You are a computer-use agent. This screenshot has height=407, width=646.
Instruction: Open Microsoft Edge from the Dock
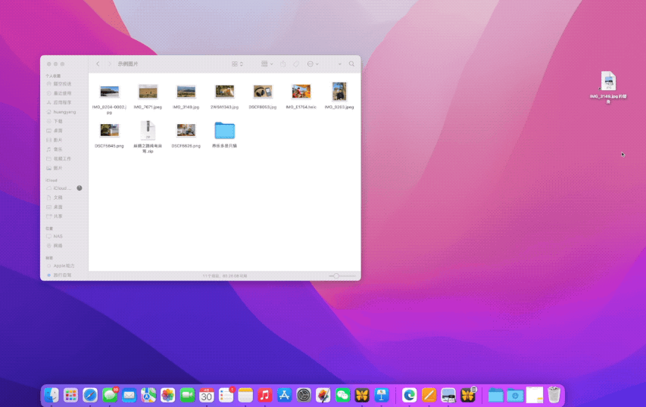[409, 395]
